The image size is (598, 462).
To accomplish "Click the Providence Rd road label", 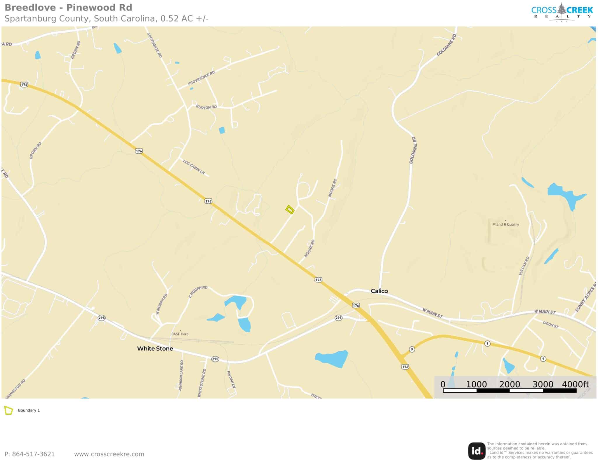I will [x=201, y=78].
